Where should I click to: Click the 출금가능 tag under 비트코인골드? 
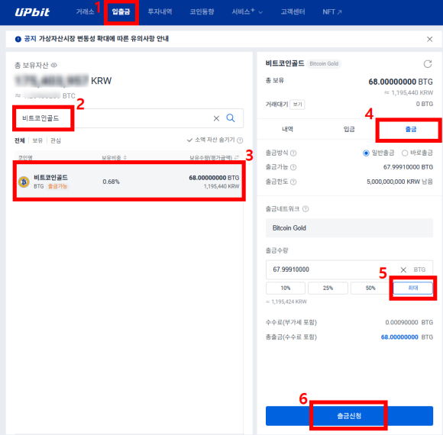tap(57, 186)
